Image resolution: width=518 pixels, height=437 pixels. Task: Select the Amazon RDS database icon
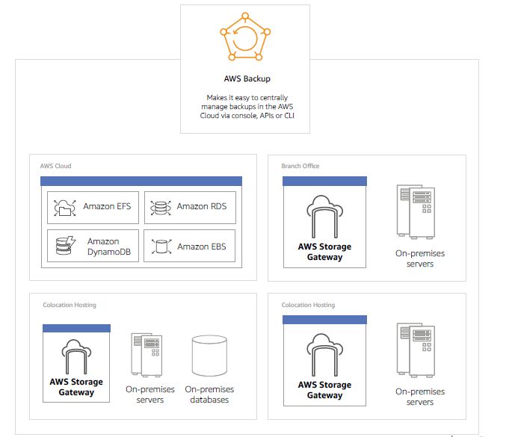(161, 208)
